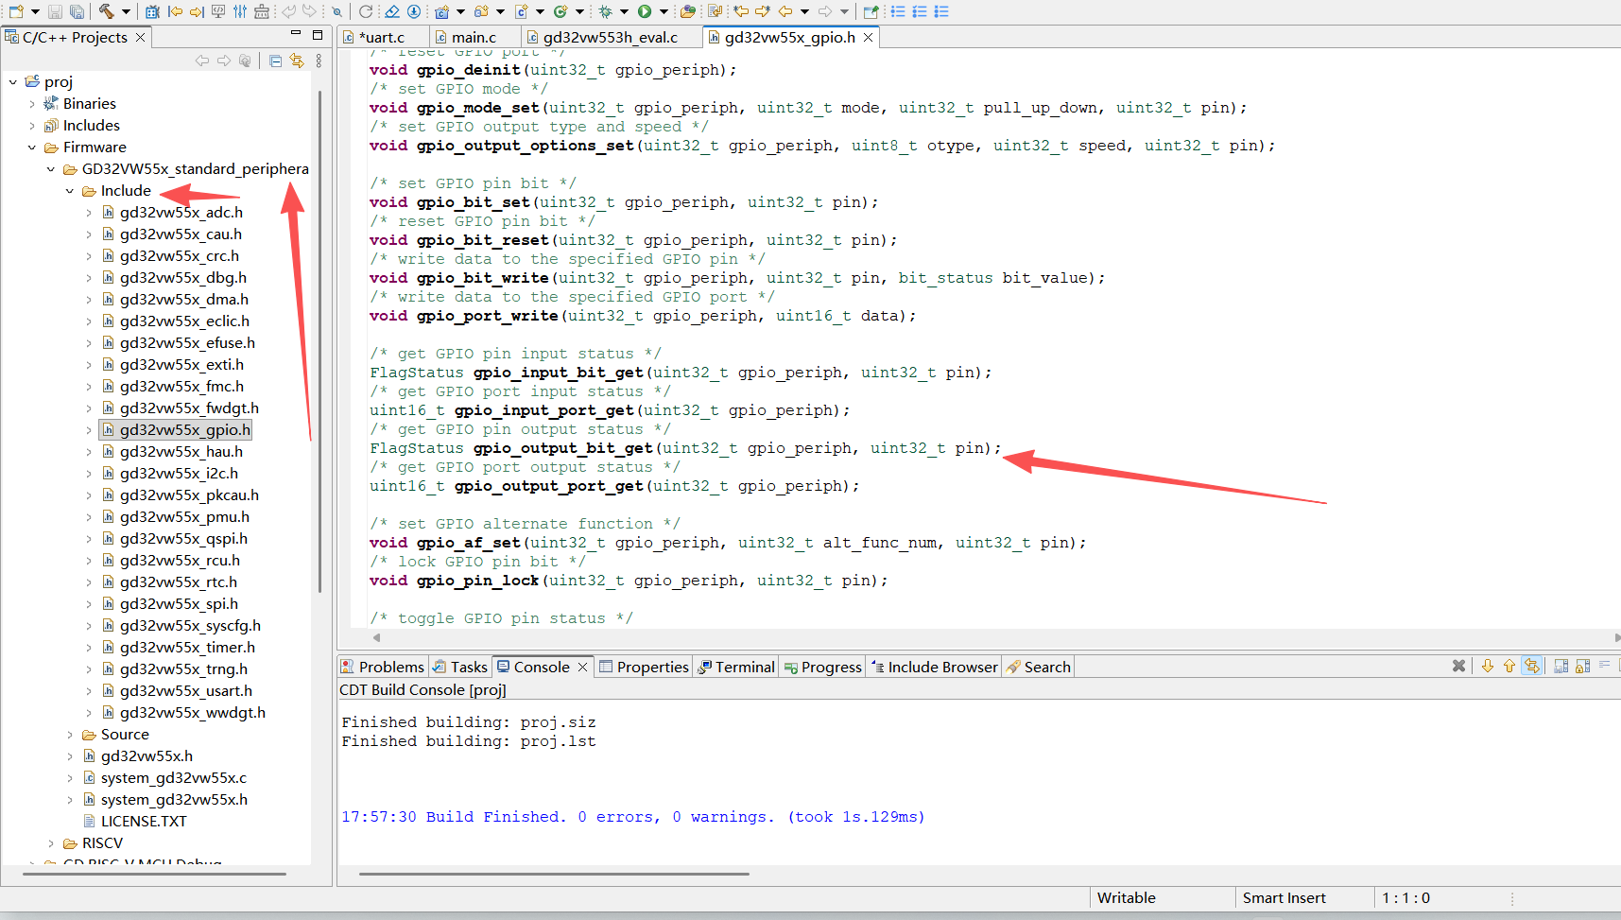
Task: Click the Copy Build Log icon in Console toolbar
Action: 1561,667
